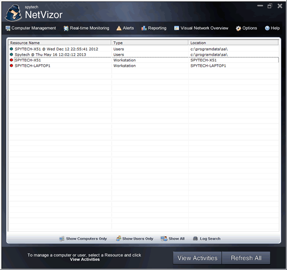
Task: Click the Show Users Only icon
Action: (x=118, y=238)
